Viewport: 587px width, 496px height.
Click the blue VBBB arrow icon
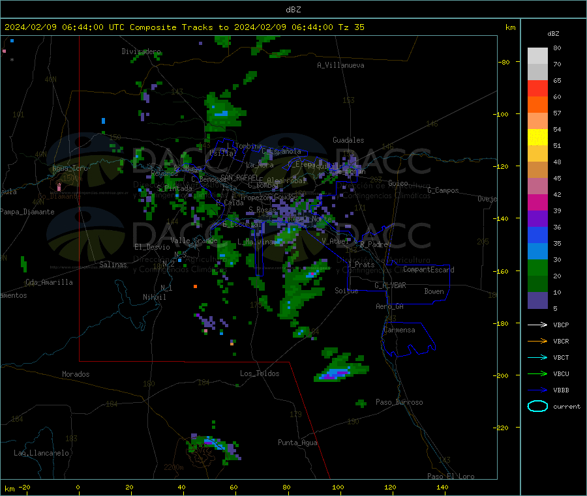pos(537,390)
